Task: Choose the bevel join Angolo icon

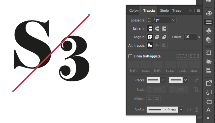Action: click(164, 37)
